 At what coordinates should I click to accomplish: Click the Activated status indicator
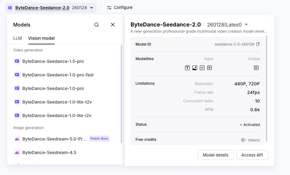point(250,125)
